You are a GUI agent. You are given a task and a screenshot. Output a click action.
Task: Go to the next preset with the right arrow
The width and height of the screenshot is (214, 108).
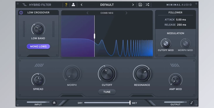[133, 5]
